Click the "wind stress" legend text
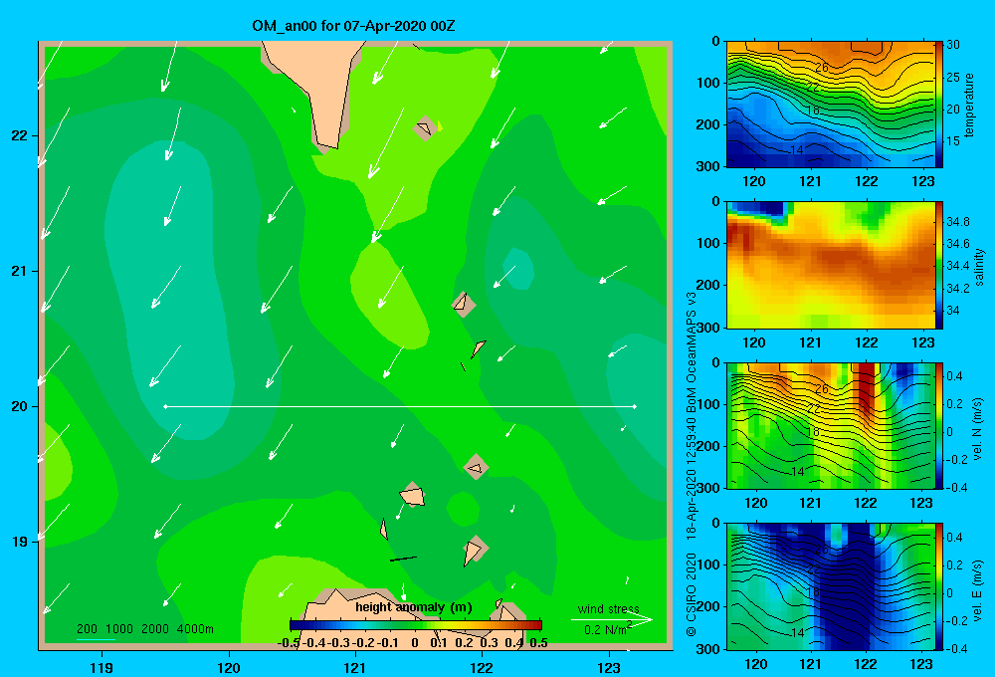Screen dimensions: 995x677 (609, 608)
